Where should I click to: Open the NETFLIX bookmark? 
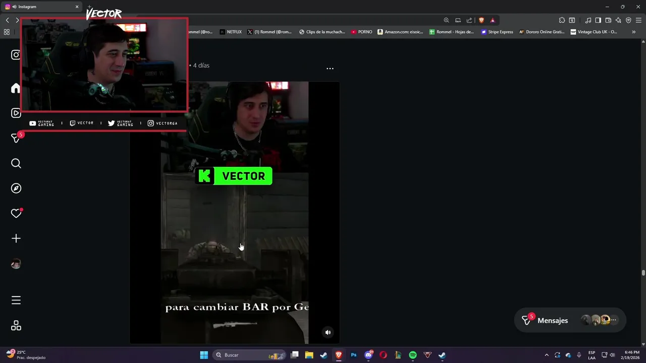point(231,32)
